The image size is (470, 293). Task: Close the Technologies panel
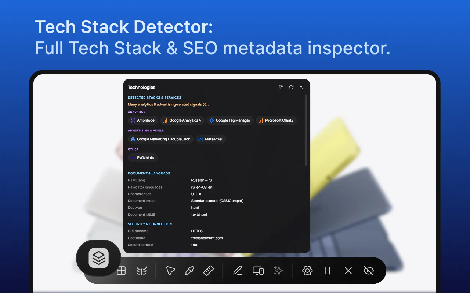point(301,87)
